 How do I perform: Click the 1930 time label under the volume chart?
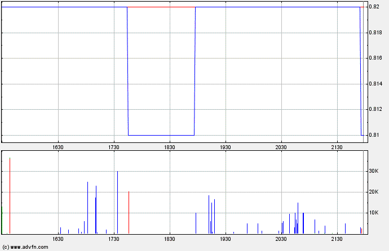coord(226,239)
